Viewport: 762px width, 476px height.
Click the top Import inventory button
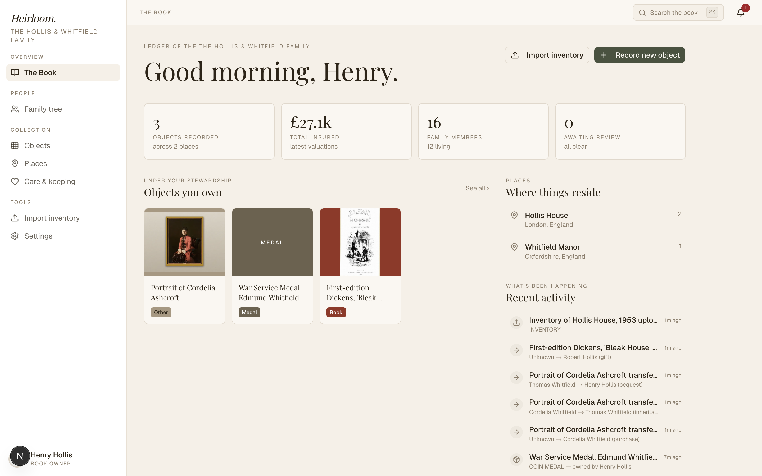pyautogui.click(x=547, y=55)
